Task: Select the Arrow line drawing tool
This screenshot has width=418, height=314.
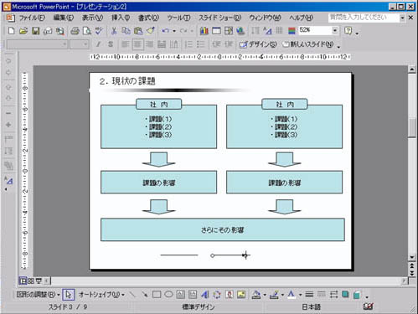Action: click(x=144, y=295)
